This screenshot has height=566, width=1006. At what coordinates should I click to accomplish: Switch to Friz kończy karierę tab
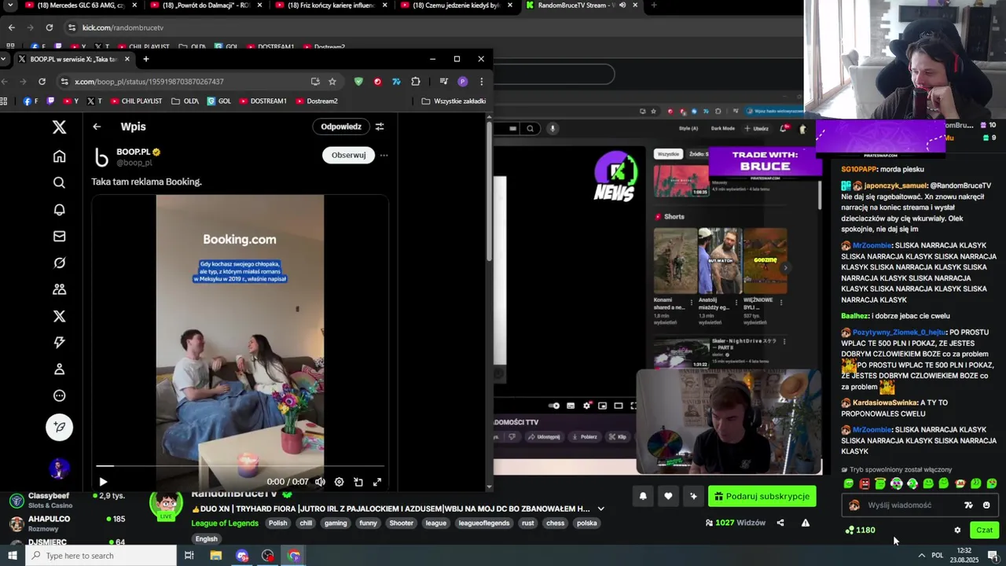[330, 6]
